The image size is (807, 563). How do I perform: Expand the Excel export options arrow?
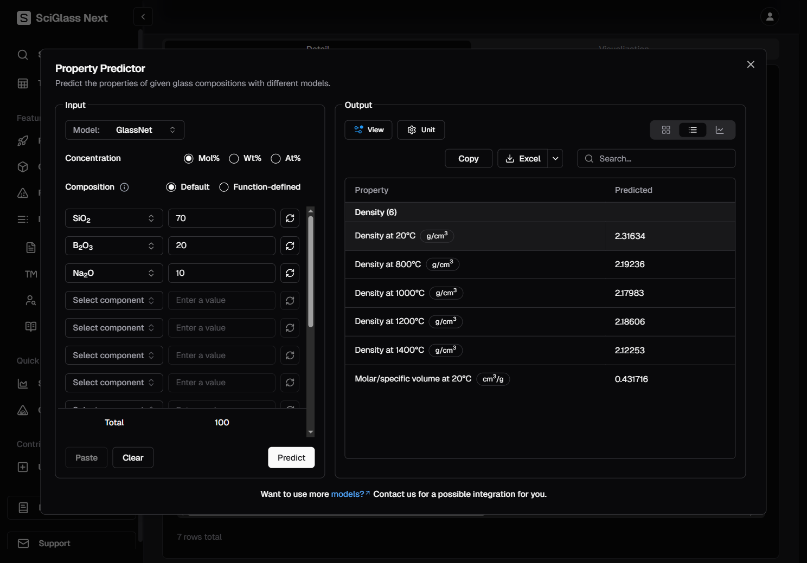click(555, 159)
